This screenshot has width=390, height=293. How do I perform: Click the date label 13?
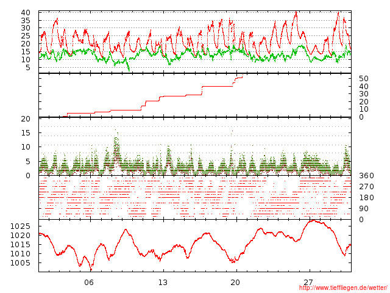click(x=163, y=283)
